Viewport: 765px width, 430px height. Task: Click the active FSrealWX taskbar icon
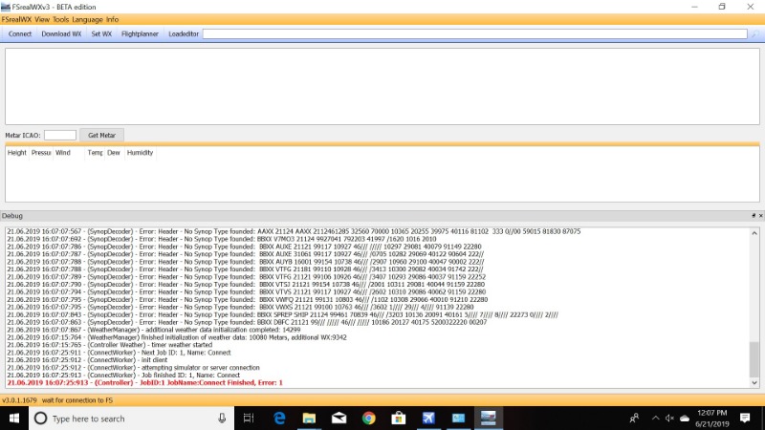click(489, 419)
